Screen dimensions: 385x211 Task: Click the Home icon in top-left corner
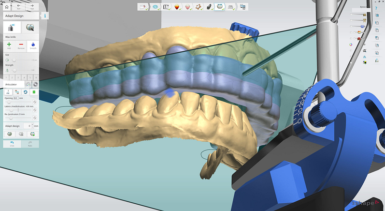pos(7,7)
